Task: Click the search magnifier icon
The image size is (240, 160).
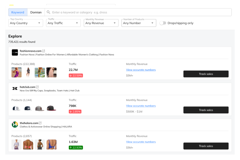Action: (x=48, y=12)
